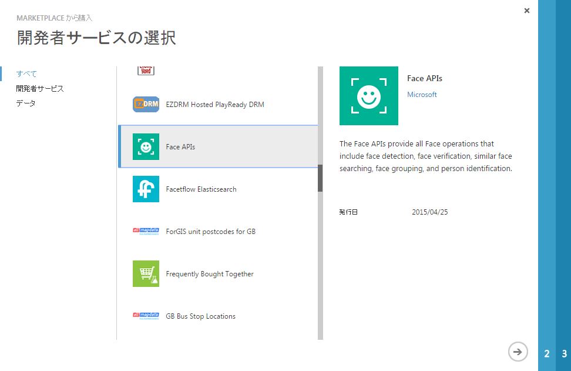This screenshot has height=371, width=571.
Task: Click the partially visible Yard logo icon
Action: (146, 70)
